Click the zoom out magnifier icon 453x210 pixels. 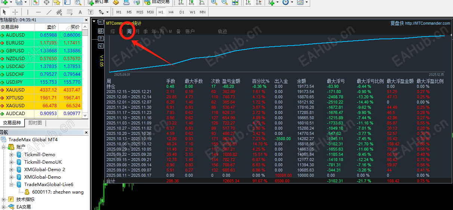pyautogui.click(x=225, y=2)
